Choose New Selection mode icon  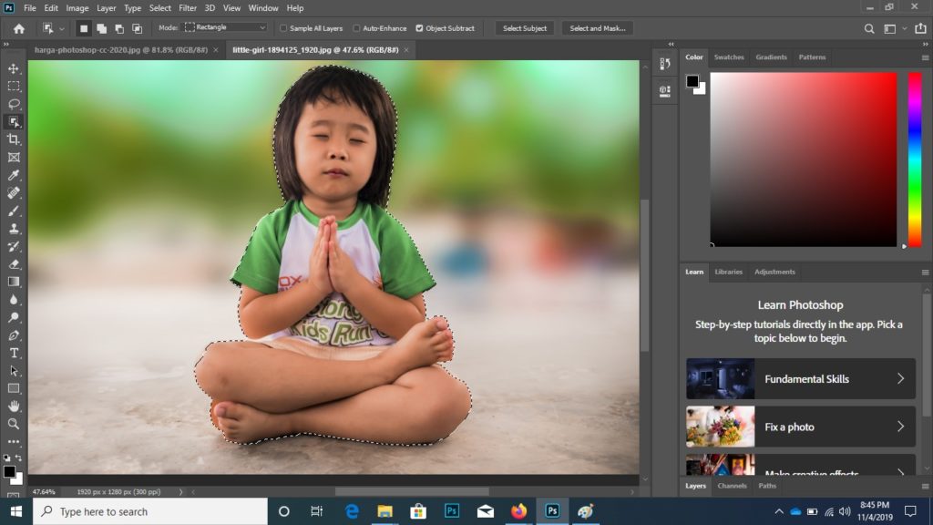[84, 28]
